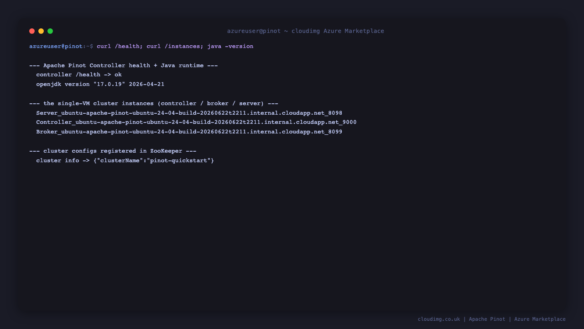
Task: Click Azure Marketplace footer text
Action: point(540,319)
